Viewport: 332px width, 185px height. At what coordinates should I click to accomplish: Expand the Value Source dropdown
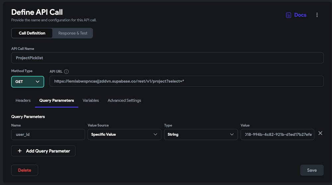point(124,134)
